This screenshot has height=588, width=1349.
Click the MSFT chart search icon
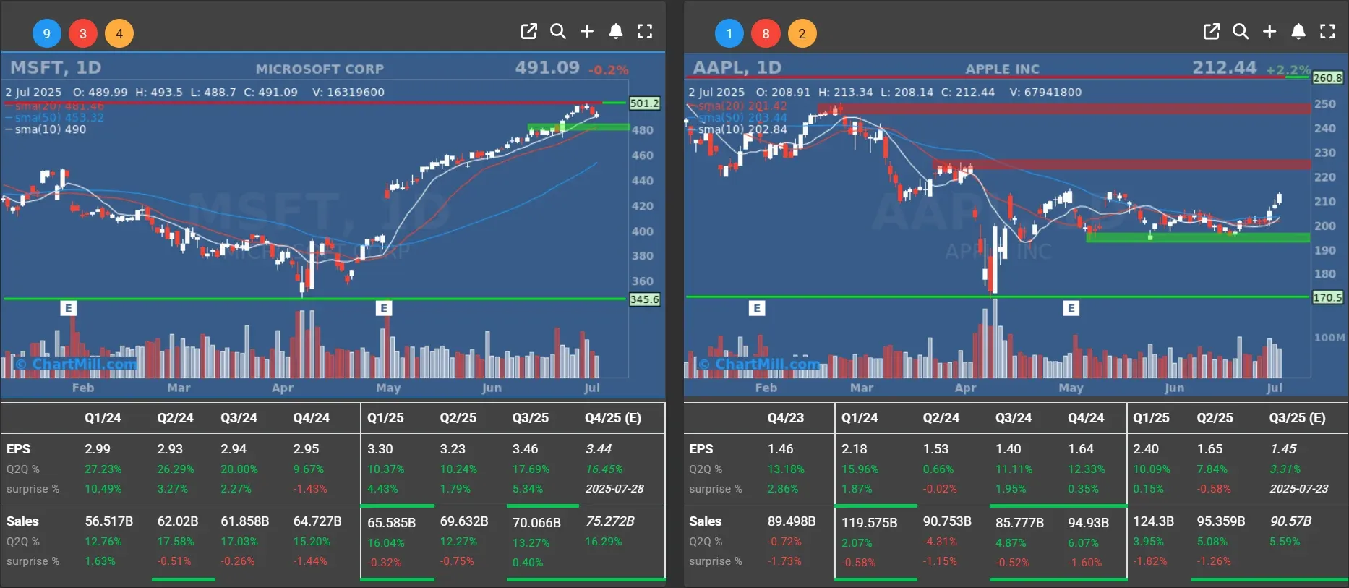click(x=557, y=31)
